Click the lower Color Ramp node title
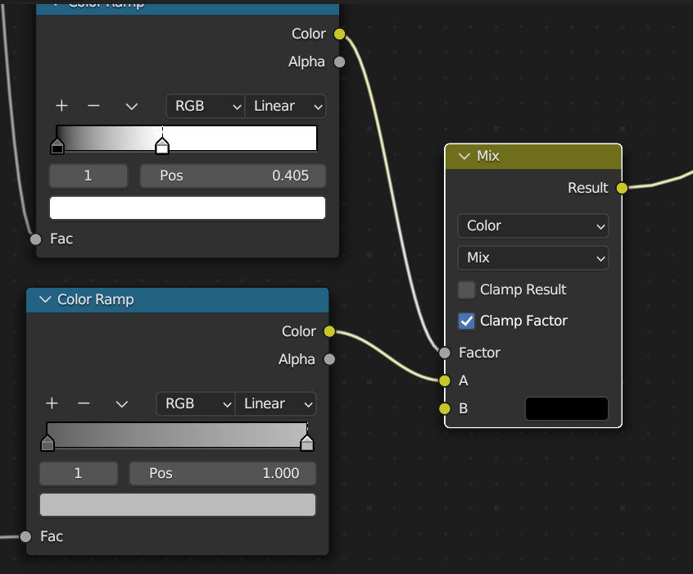 tap(96, 299)
